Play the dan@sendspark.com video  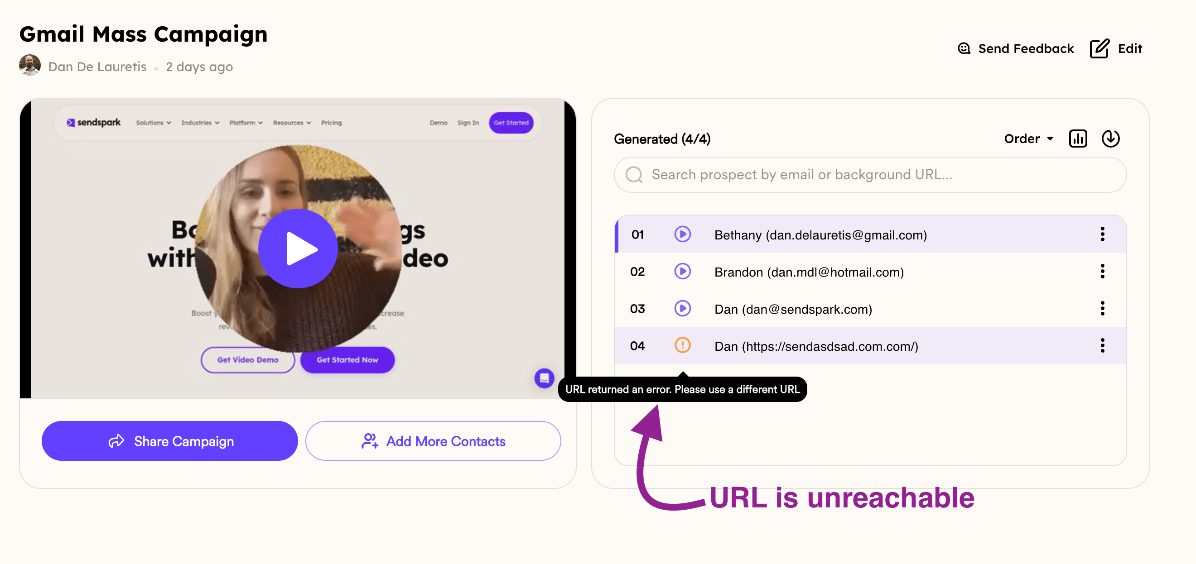coord(682,308)
